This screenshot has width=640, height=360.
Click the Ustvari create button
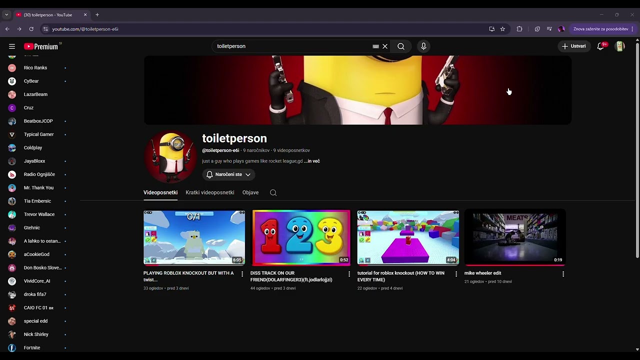pyautogui.click(x=573, y=46)
